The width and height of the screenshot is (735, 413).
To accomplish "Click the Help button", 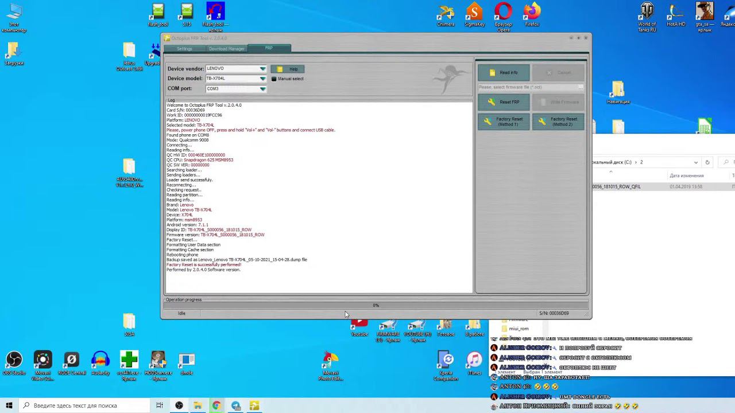I will [288, 69].
